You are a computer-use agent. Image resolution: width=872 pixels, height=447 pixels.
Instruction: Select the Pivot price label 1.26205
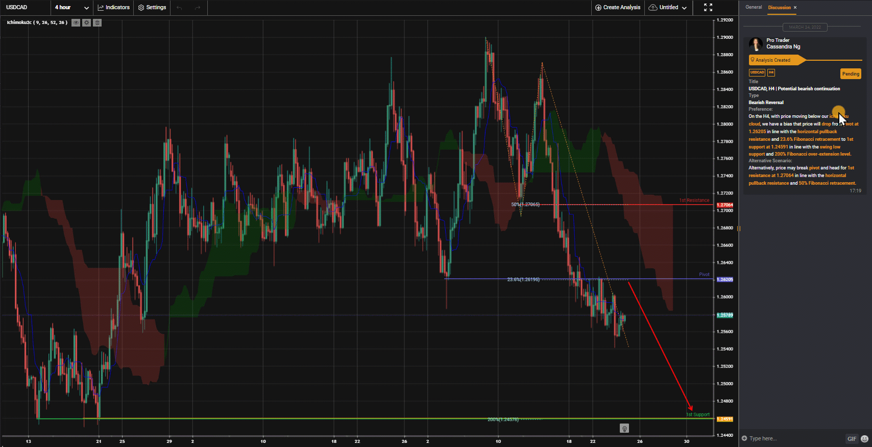tap(725, 280)
